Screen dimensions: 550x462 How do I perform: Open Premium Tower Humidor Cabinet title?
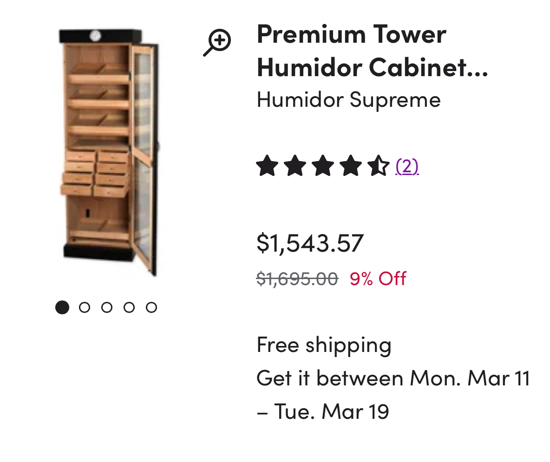click(x=372, y=51)
